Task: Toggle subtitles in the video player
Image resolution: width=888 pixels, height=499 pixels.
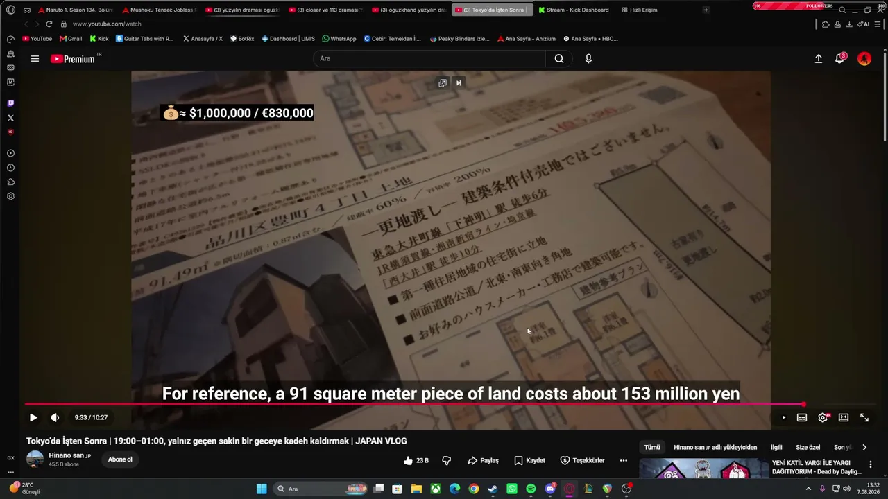Action: (x=802, y=417)
